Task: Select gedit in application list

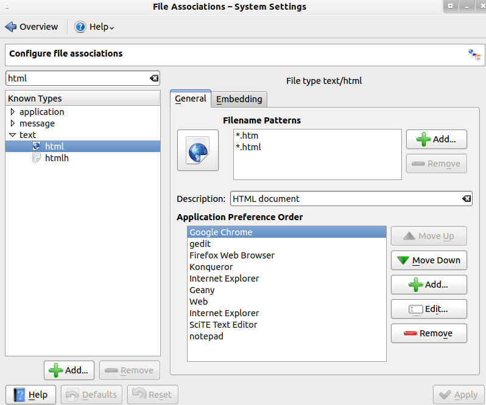Action: pos(287,243)
